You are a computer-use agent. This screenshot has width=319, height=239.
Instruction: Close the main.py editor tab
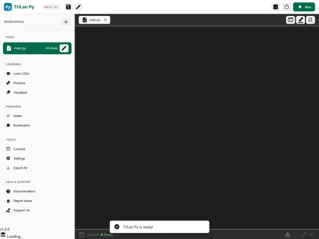click(x=105, y=20)
